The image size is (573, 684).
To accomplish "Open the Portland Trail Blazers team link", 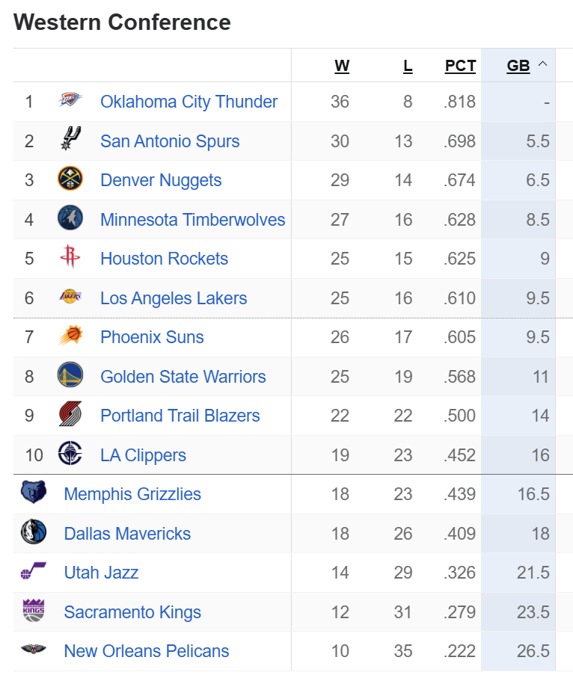I will pyautogui.click(x=180, y=416).
